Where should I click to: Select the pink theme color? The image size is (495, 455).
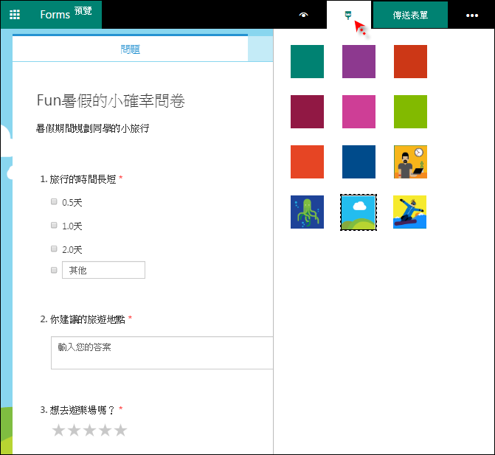pos(359,111)
